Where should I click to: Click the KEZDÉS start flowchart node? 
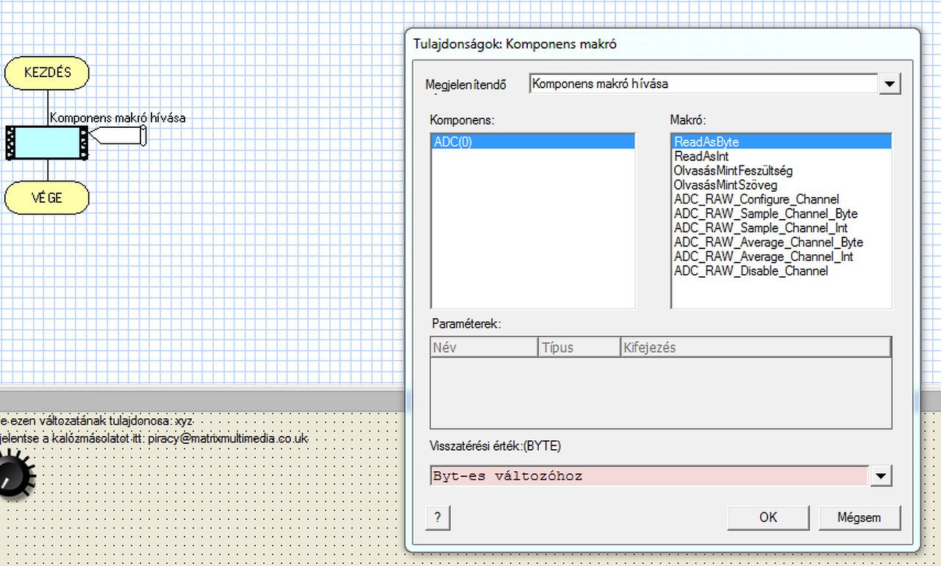pos(47,73)
